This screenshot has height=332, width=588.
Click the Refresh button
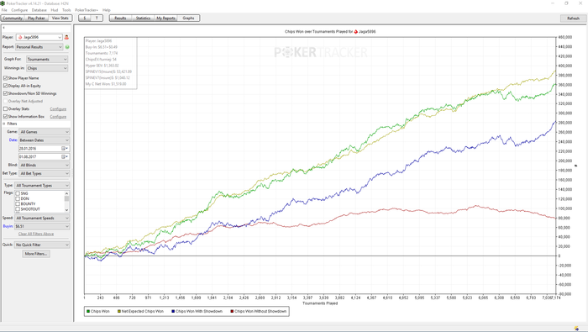(573, 18)
